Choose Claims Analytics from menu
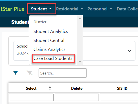The height and width of the screenshot is (104, 138). tap(49, 49)
